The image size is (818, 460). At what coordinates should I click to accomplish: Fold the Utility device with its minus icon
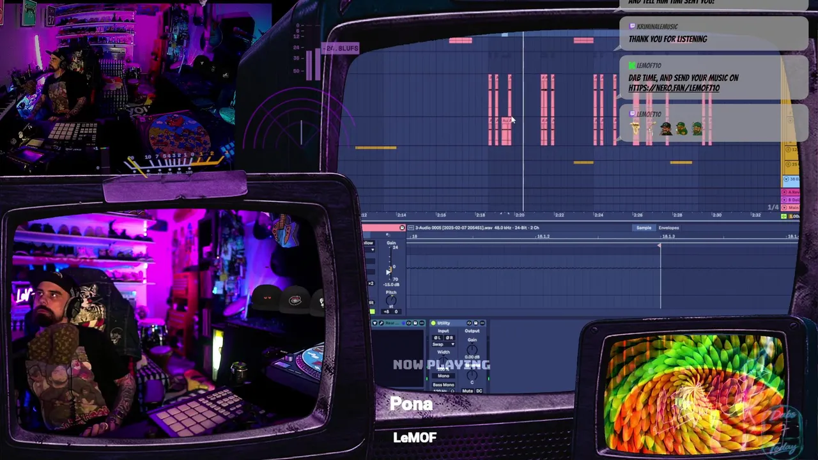coord(482,323)
